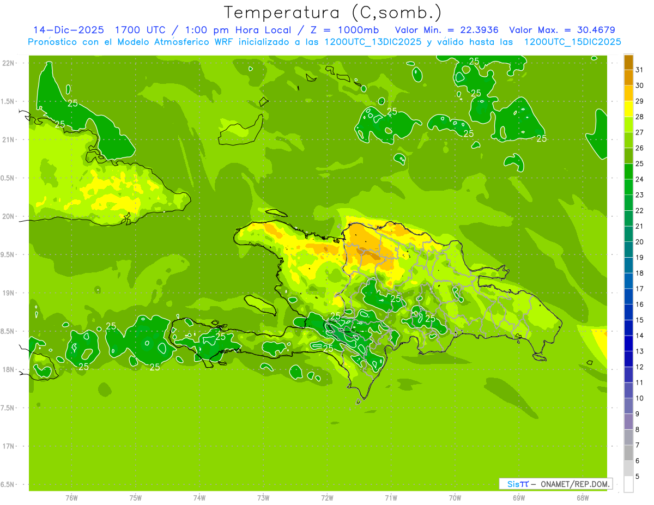Pick the lime swatch between 27 and 28

[628, 124]
